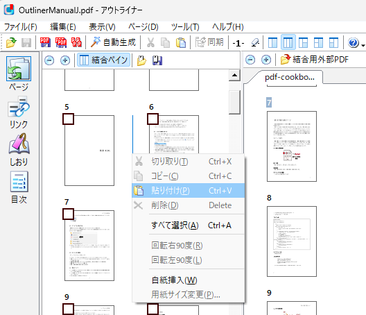Image resolution: width=366 pixels, height=315 pixels.
Task: Open the ページ(D) menu
Action: click(143, 27)
